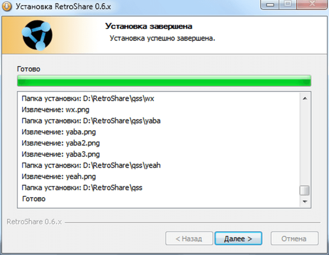Click the Далее > button
Screen dimensions: 329x255
click(x=239, y=239)
